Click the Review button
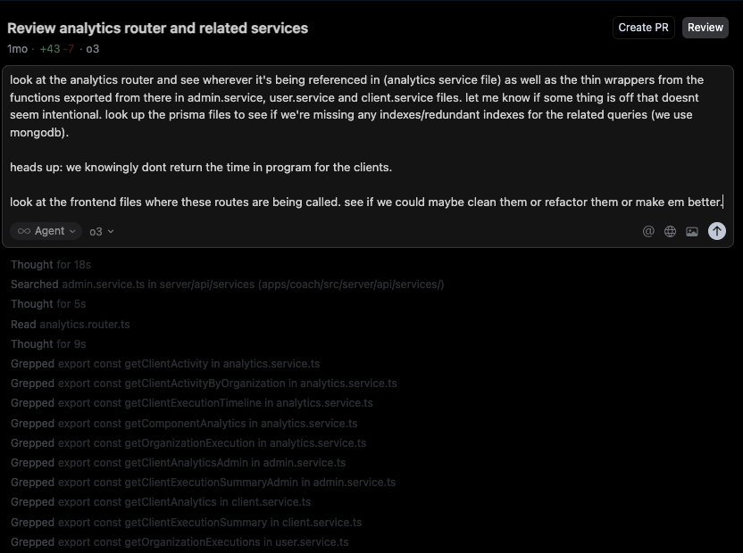Image resolution: width=743 pixels, height=553 pixels. coord(705,27)
